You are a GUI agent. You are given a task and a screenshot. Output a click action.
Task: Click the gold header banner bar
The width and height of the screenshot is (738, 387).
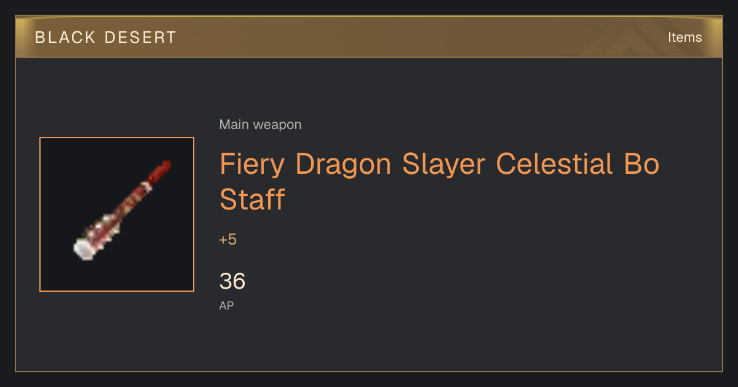369,37
